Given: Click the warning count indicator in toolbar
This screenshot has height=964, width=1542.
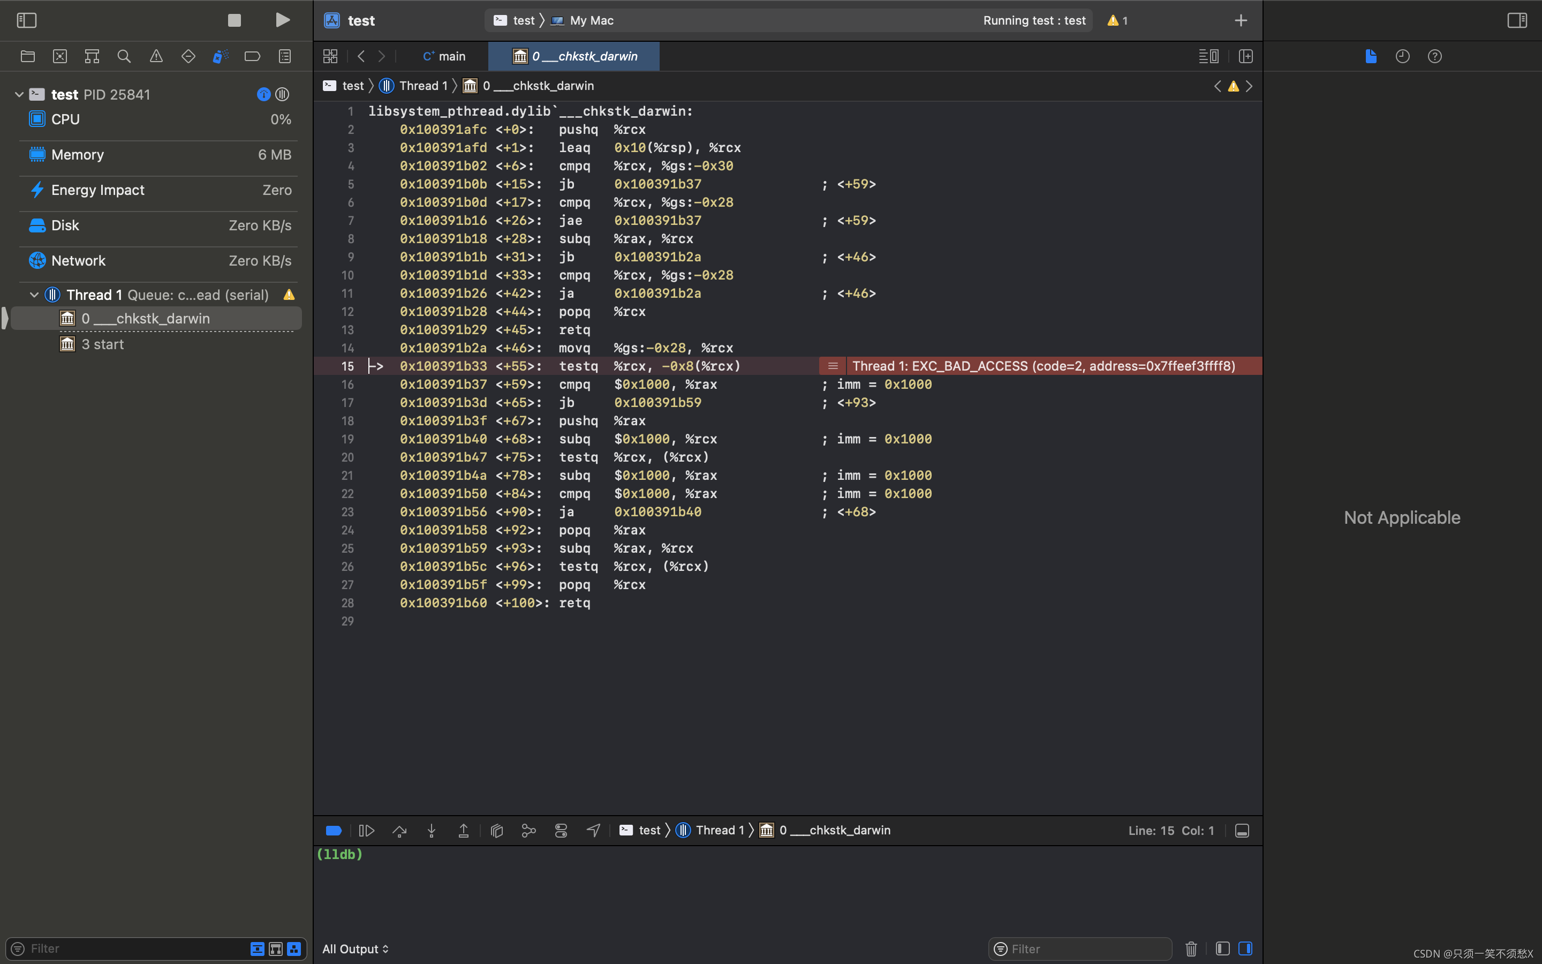Looking at the screenshot, I should [x=1117, y=20].
